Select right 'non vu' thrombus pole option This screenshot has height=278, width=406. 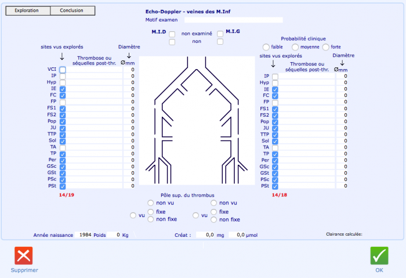click(213, 203)
